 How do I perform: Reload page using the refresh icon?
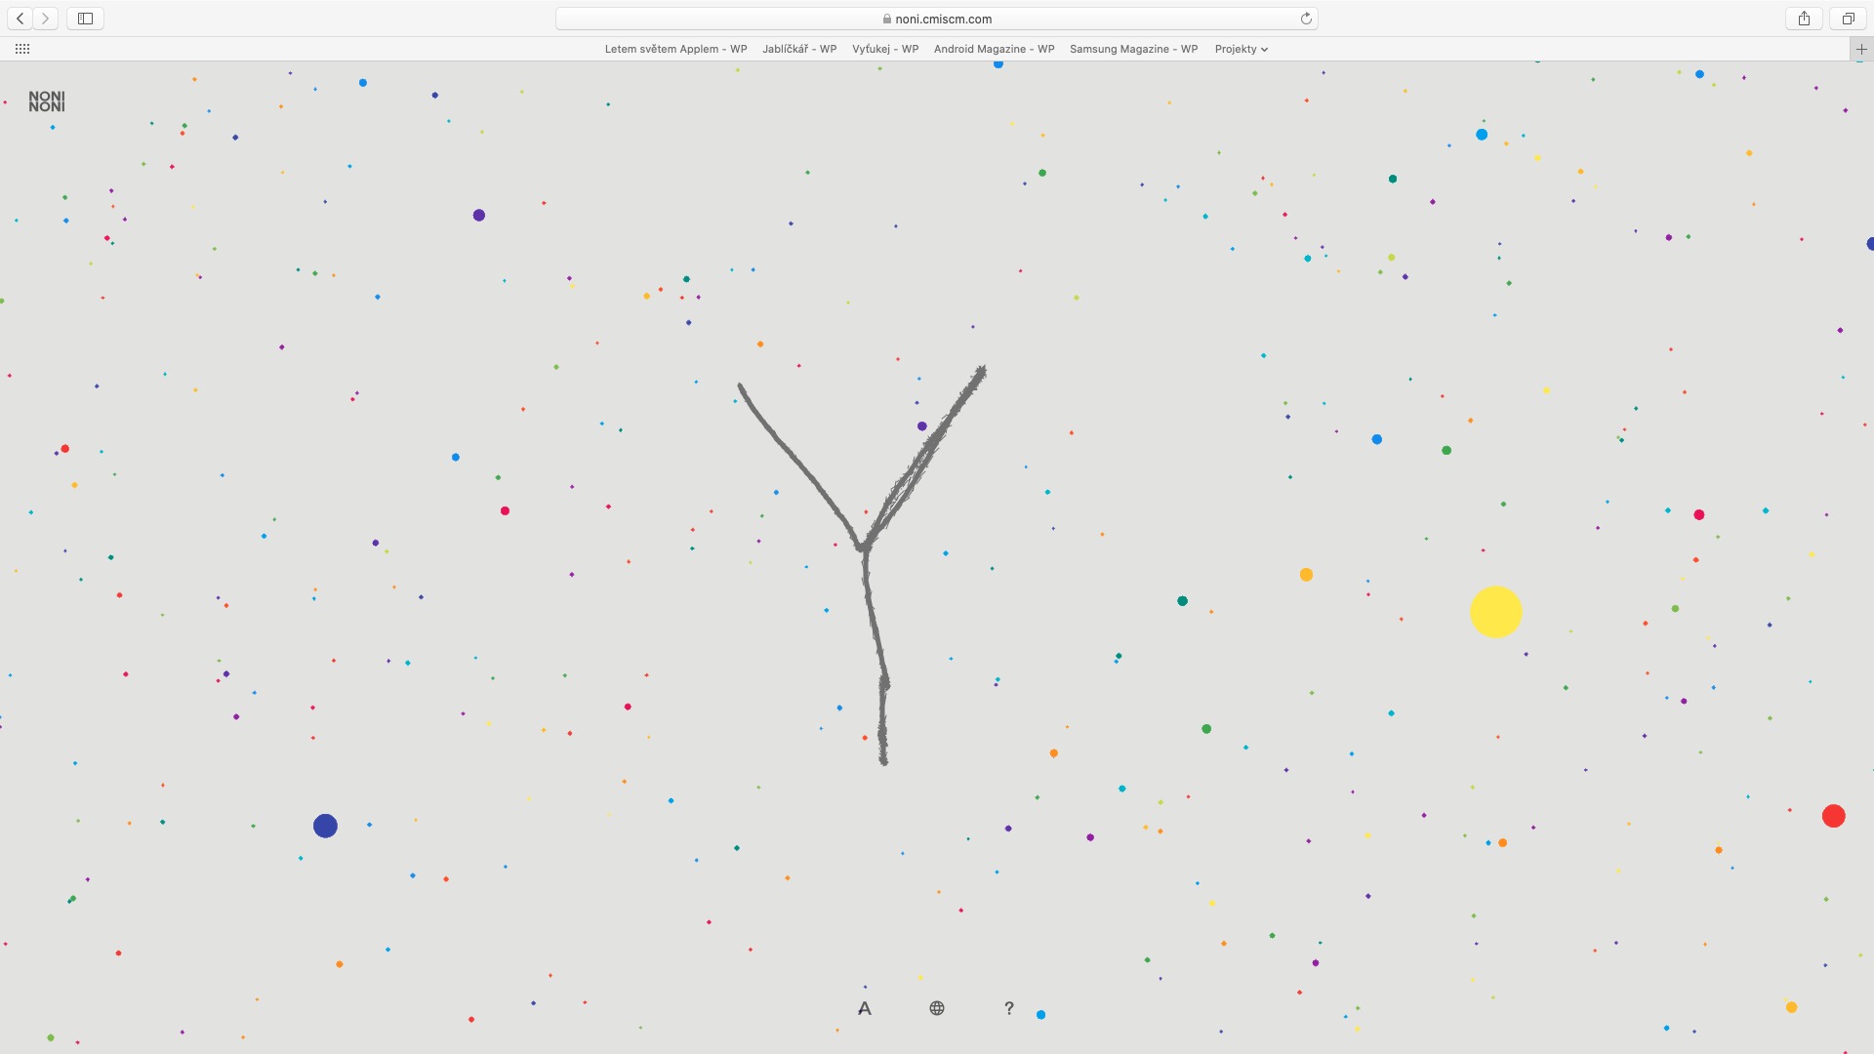[1306, 19]
